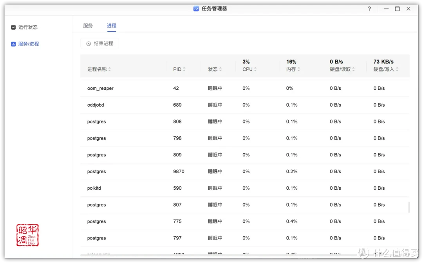Switch to the 进程 tab
This screenshot has width=423, height=263.
click(111, 25)
